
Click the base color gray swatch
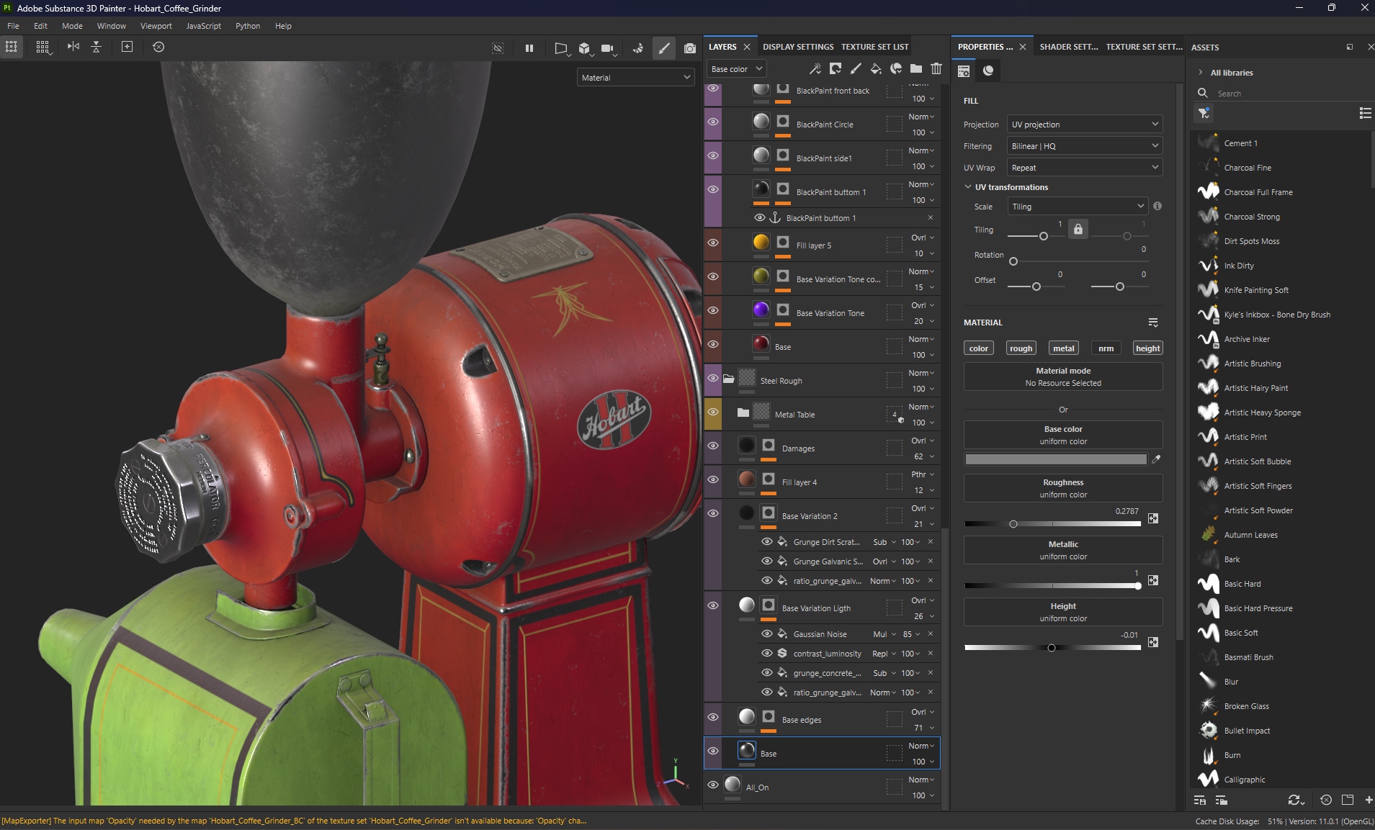(x=1056, y=459)
